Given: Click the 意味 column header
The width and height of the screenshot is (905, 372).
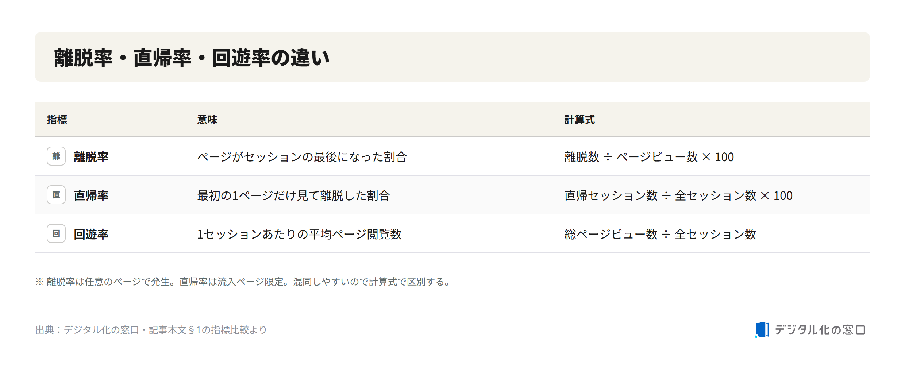Looking at the screenshot, I should (x=207, y=120).
